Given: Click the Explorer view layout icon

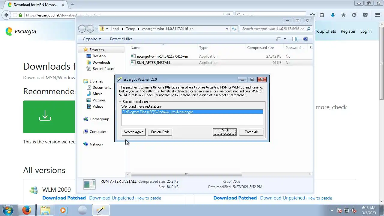Looking at the screenshot, I should [x=278, y=39].
